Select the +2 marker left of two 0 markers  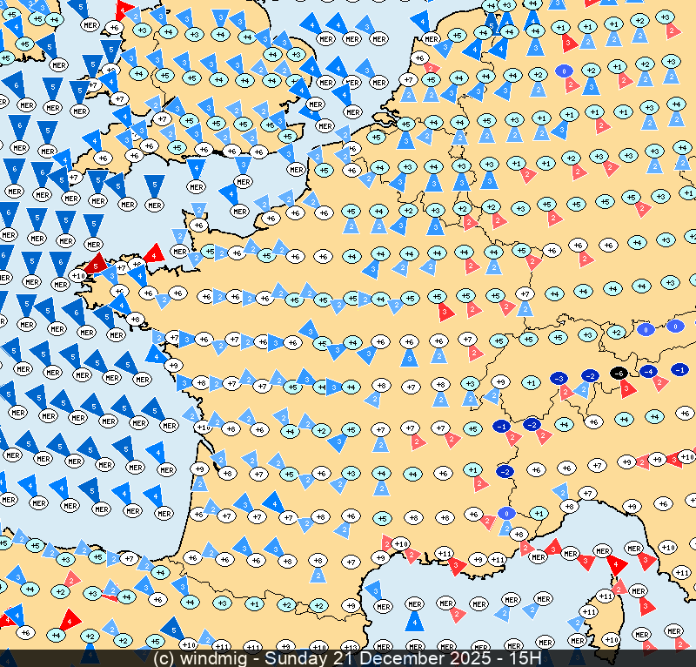click(x=616, y=332)
